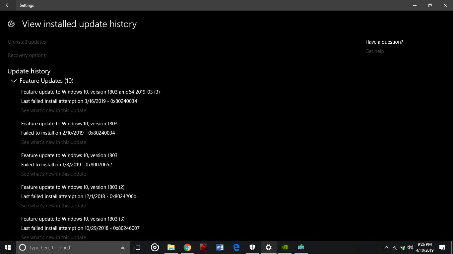Open File Explorer from the taskbar

(171, 247)
